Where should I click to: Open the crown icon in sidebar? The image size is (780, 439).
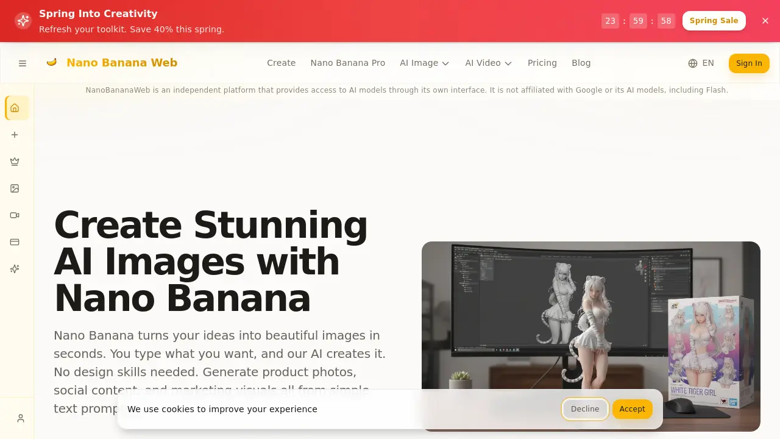tap(15, 162)
